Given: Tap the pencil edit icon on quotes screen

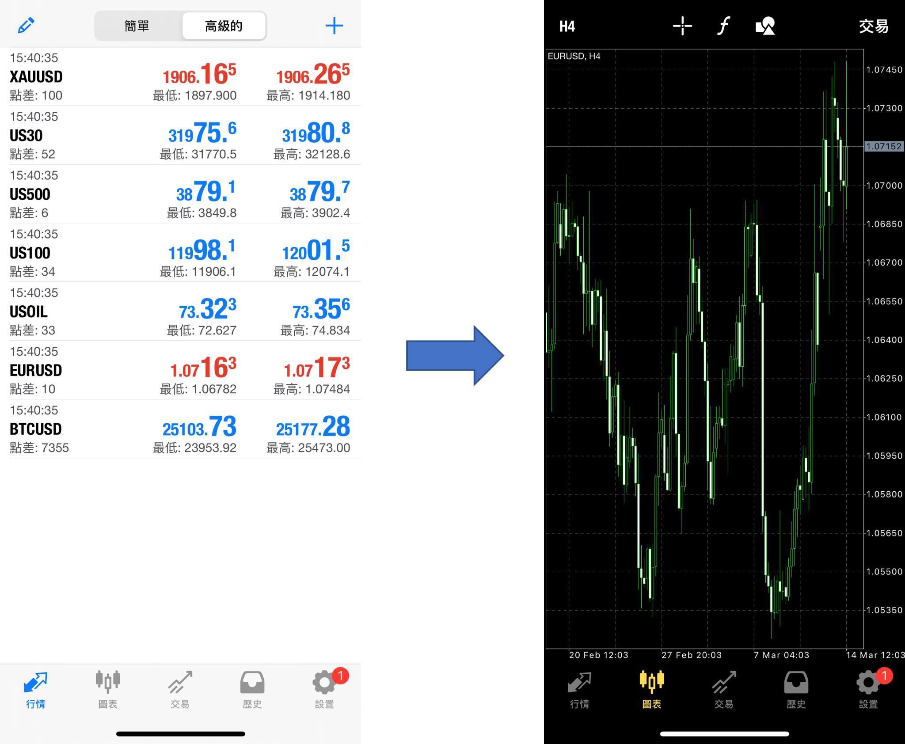Looking at the screenshot, I should coord(26,26).
